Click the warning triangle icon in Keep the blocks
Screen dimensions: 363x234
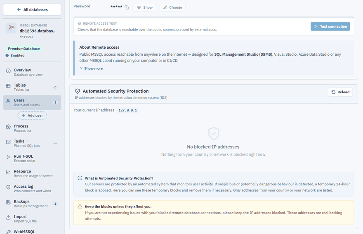point(80,206)
